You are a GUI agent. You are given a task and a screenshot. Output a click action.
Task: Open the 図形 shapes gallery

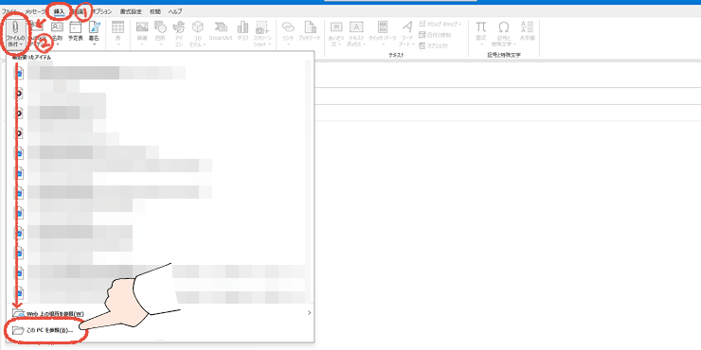click(x=160, y=32)
